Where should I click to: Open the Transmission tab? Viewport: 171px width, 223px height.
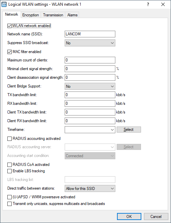[x=53, y=15]
